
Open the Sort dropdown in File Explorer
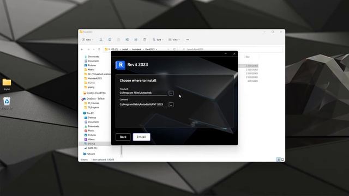158,40
